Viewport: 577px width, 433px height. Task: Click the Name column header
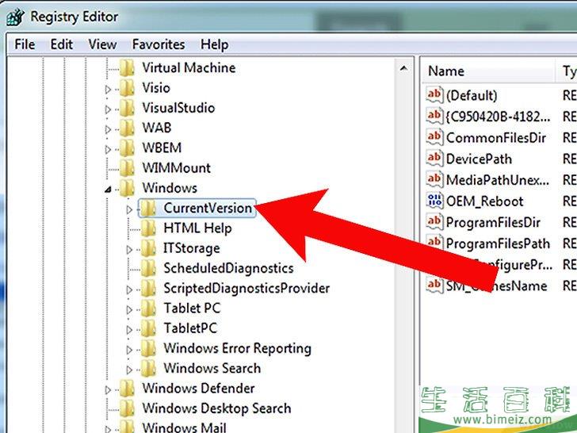(446, 71)
